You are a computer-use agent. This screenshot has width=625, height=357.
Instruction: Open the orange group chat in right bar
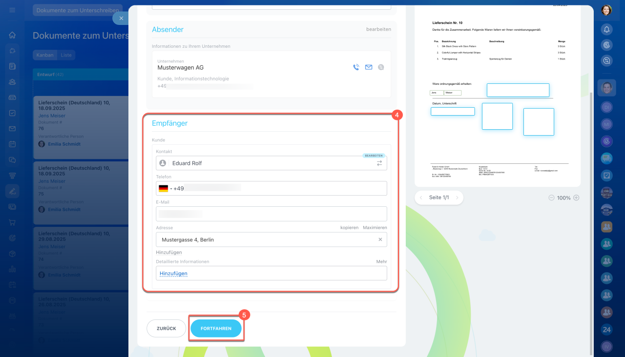coord(606,226)
